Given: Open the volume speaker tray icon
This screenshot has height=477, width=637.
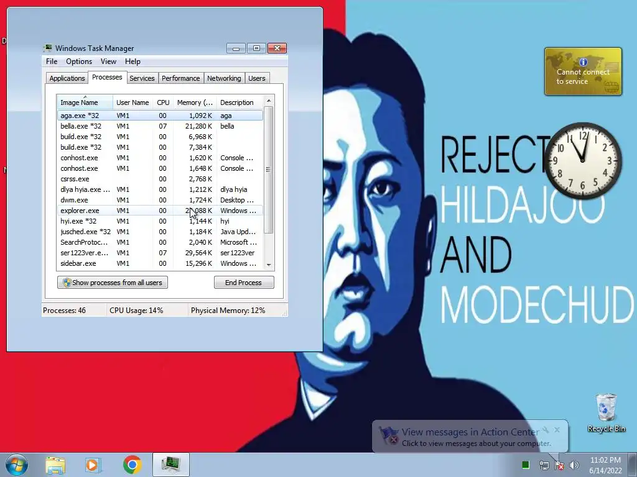Looking at the screenshot, I should click(x=574, y=465).
